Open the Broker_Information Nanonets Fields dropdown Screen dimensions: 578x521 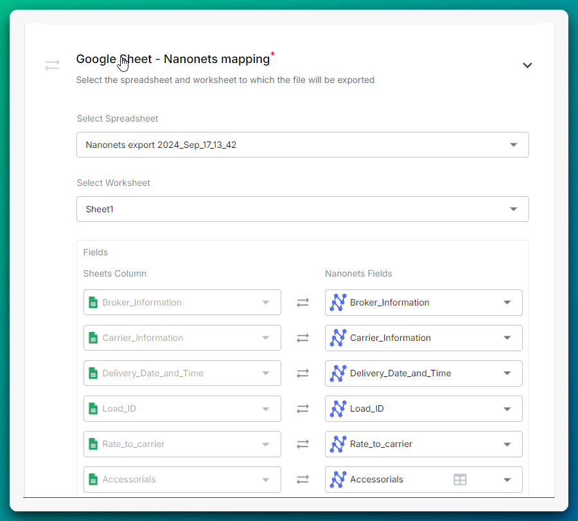(x=424, y=302)
